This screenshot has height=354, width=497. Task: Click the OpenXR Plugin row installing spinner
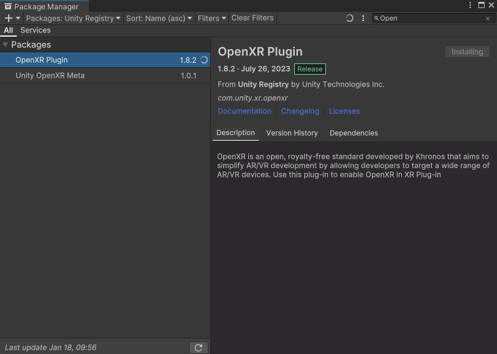coord(204,60)
